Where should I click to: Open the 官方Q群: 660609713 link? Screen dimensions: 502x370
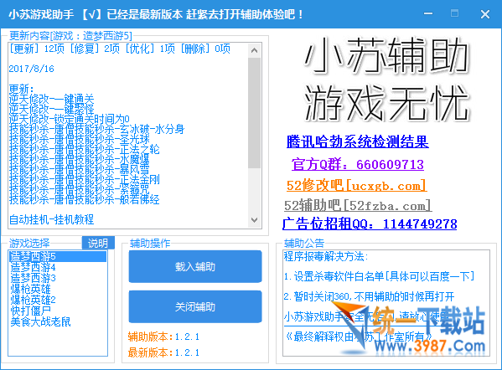pyautogui.click(x=358, y=164)
